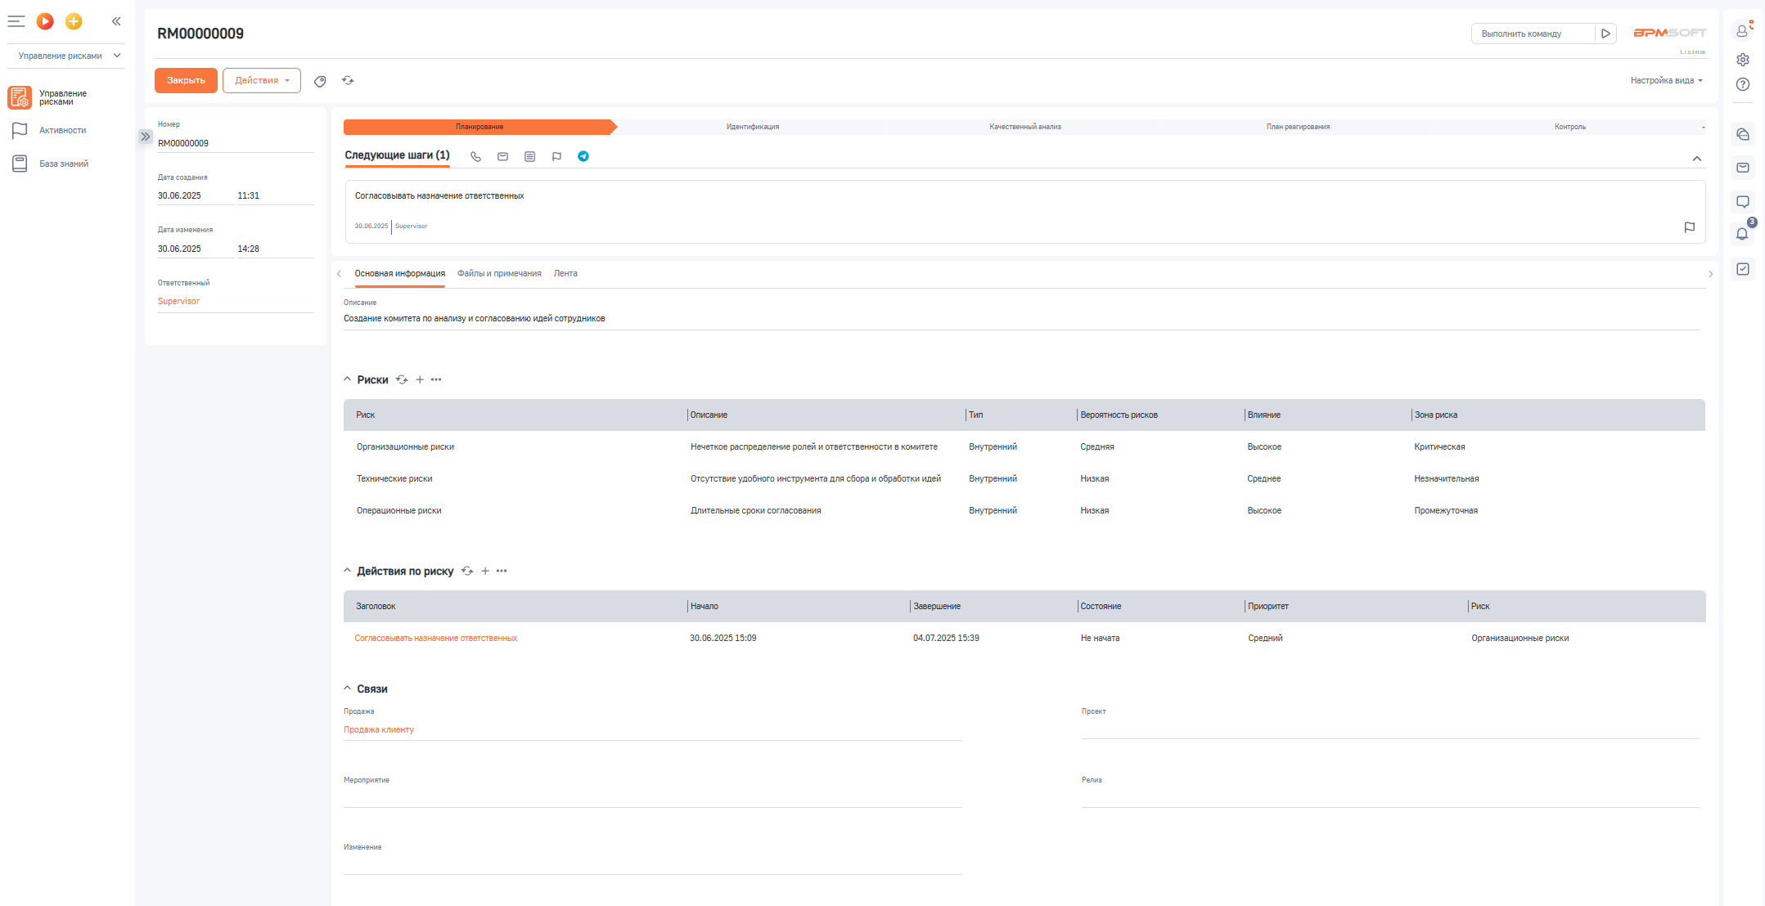Add a new record to Риски
This screenshot has width=1765, height=906.
pos(420,379)
